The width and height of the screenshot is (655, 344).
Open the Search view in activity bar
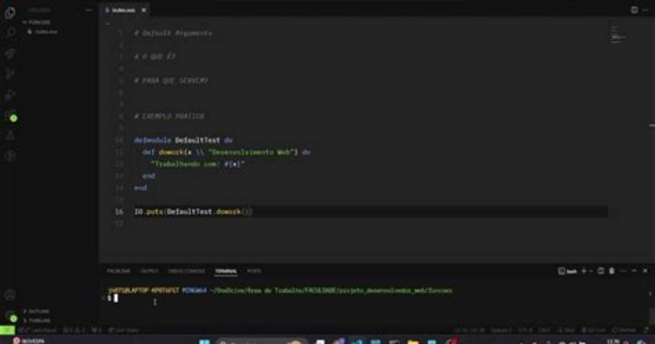10,33
